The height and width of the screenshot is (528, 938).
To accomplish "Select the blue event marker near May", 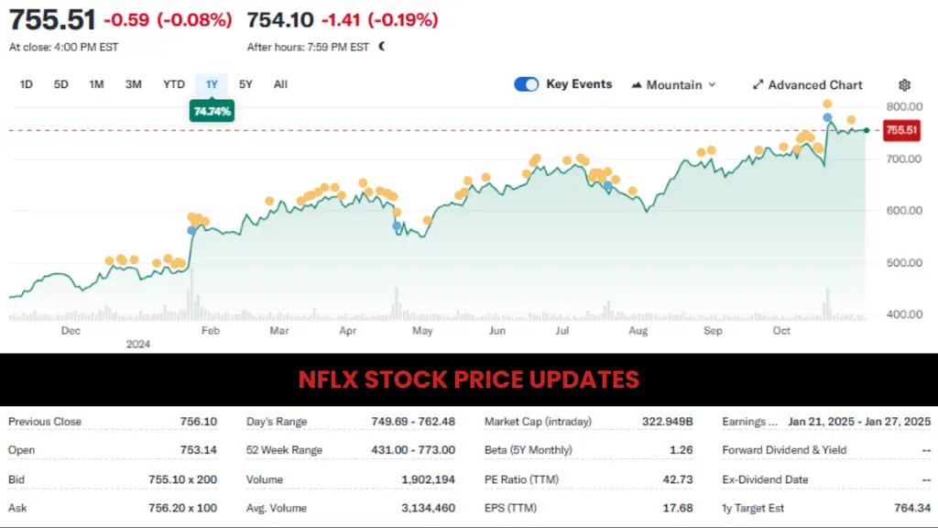I will tap(395, 225).
